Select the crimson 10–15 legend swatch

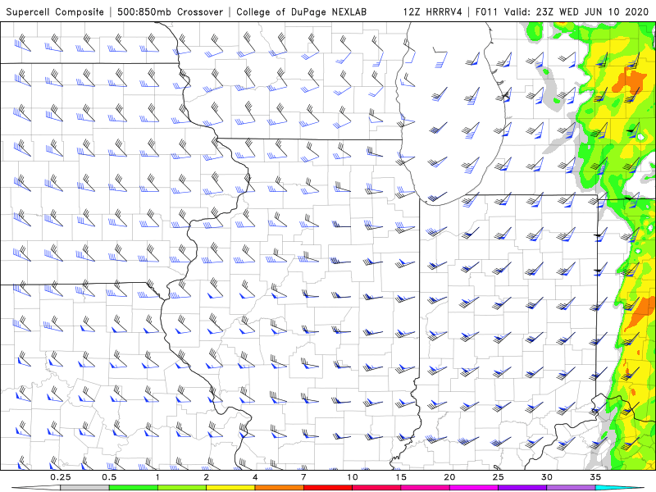tap(376, 488)
